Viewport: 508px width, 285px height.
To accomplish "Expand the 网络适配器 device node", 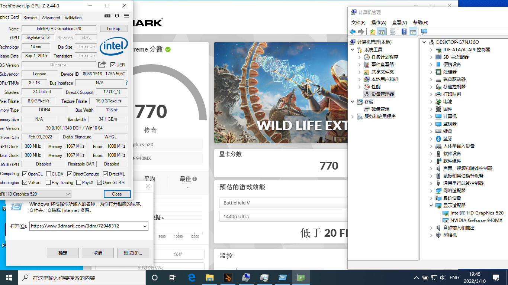I will tap(431, 190).
